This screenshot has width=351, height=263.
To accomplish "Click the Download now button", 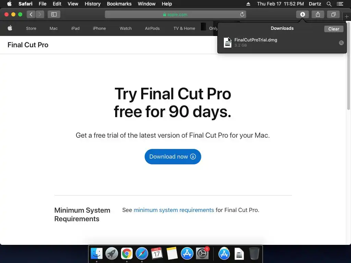I will pyautogui.click(x=173, y=156).
